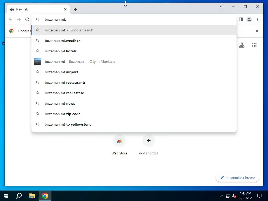Open Chrome three-dot menu

258,19
